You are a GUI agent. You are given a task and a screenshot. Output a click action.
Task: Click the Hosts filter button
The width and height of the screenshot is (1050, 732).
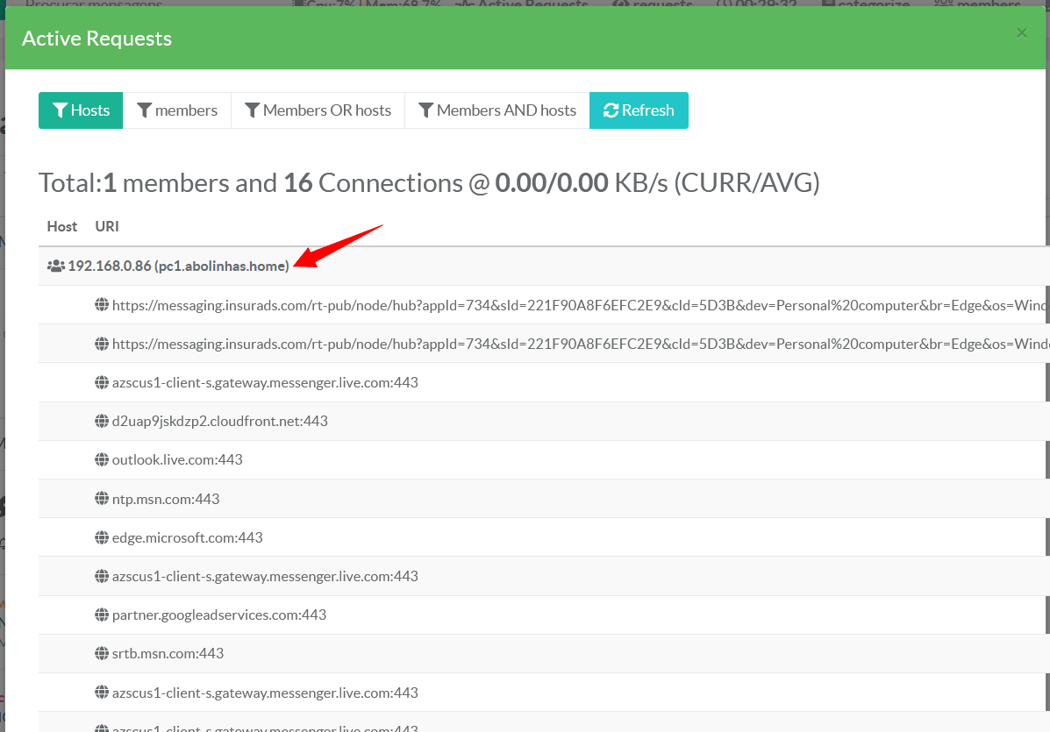point(81,110)
